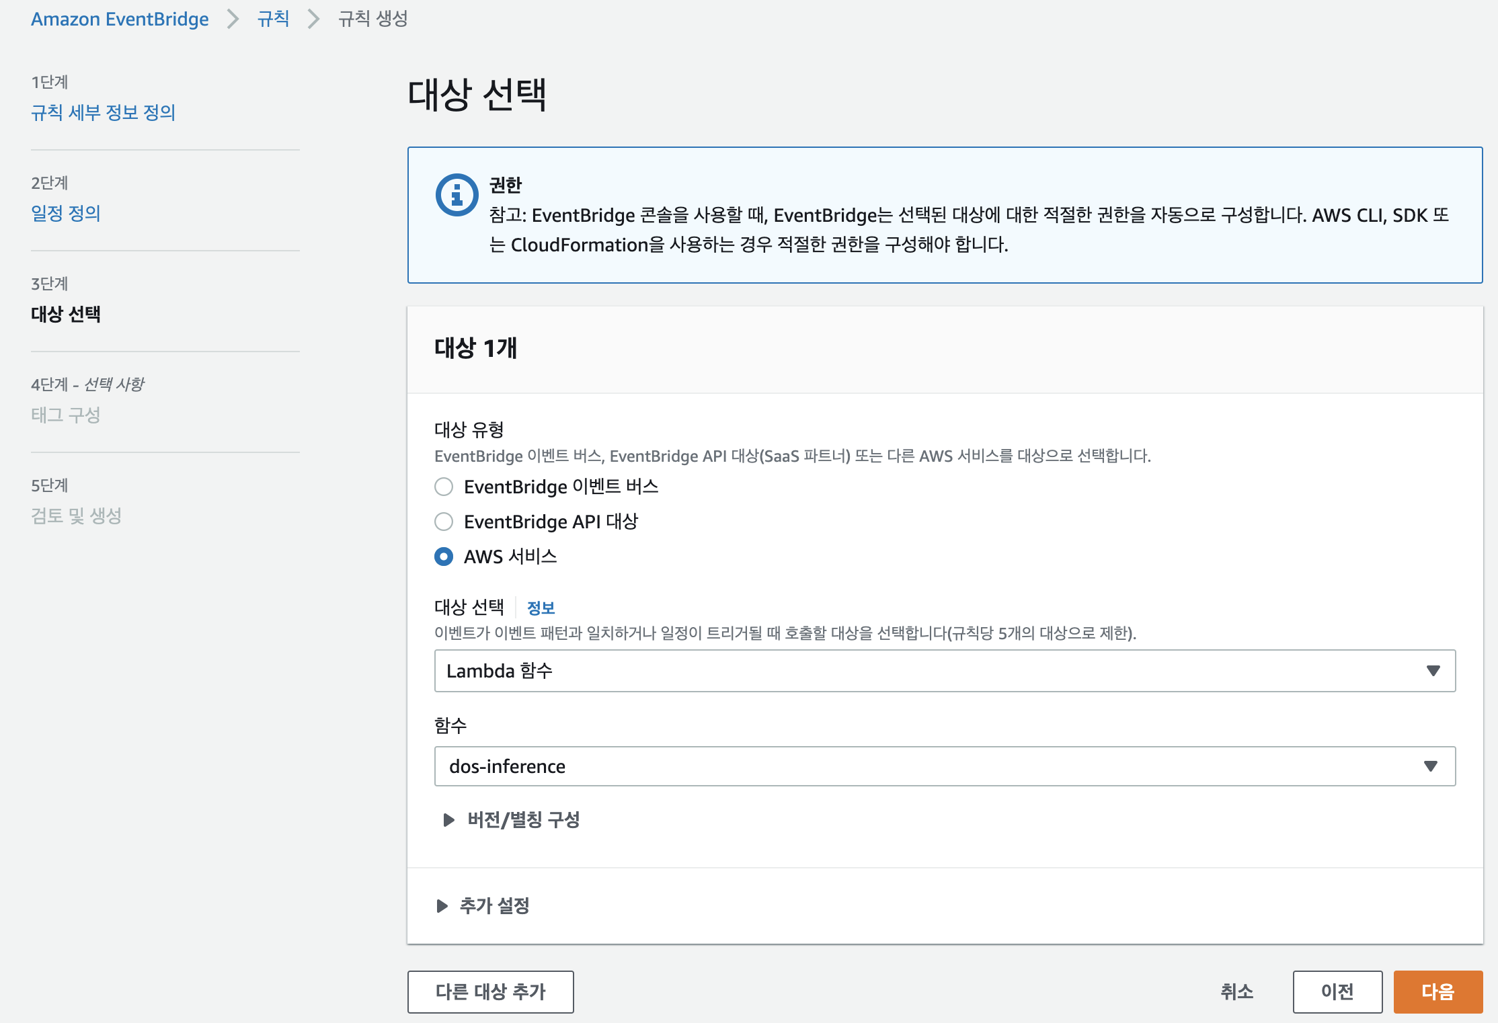This screenshot has height=1023, width=1498.
Task: Open Amazon EventBridge breadcrumb link
Action: pos(120,19)
